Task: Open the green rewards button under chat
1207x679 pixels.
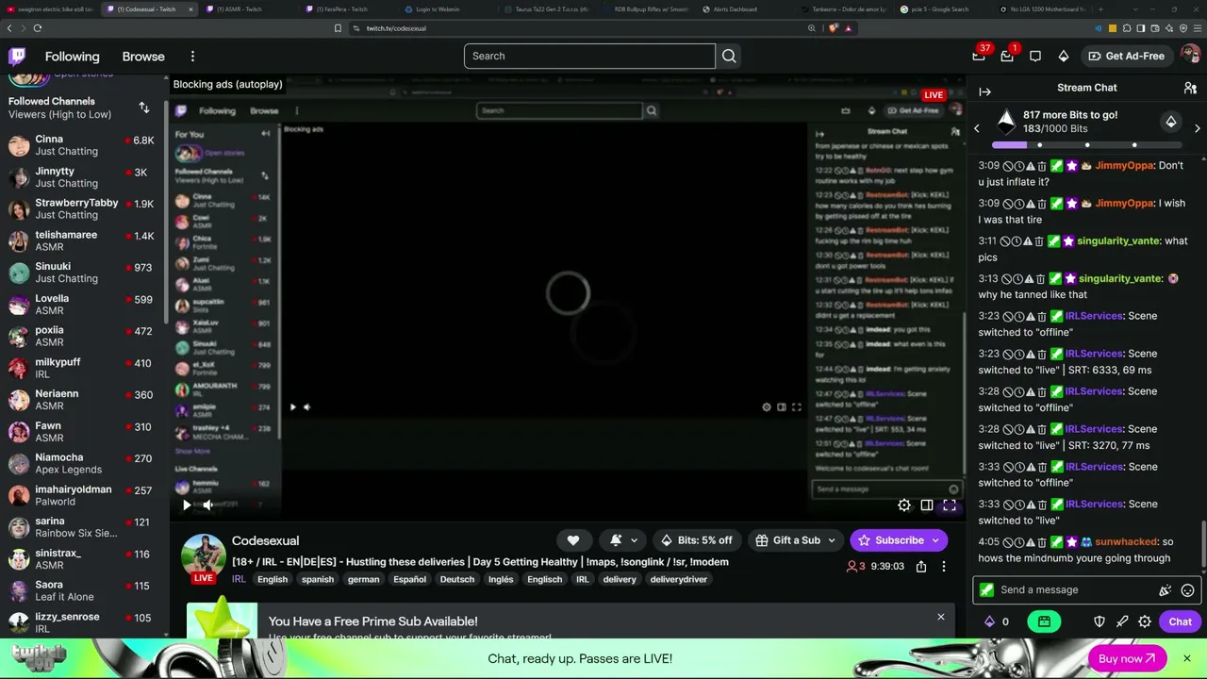Action: point(1044,621)
